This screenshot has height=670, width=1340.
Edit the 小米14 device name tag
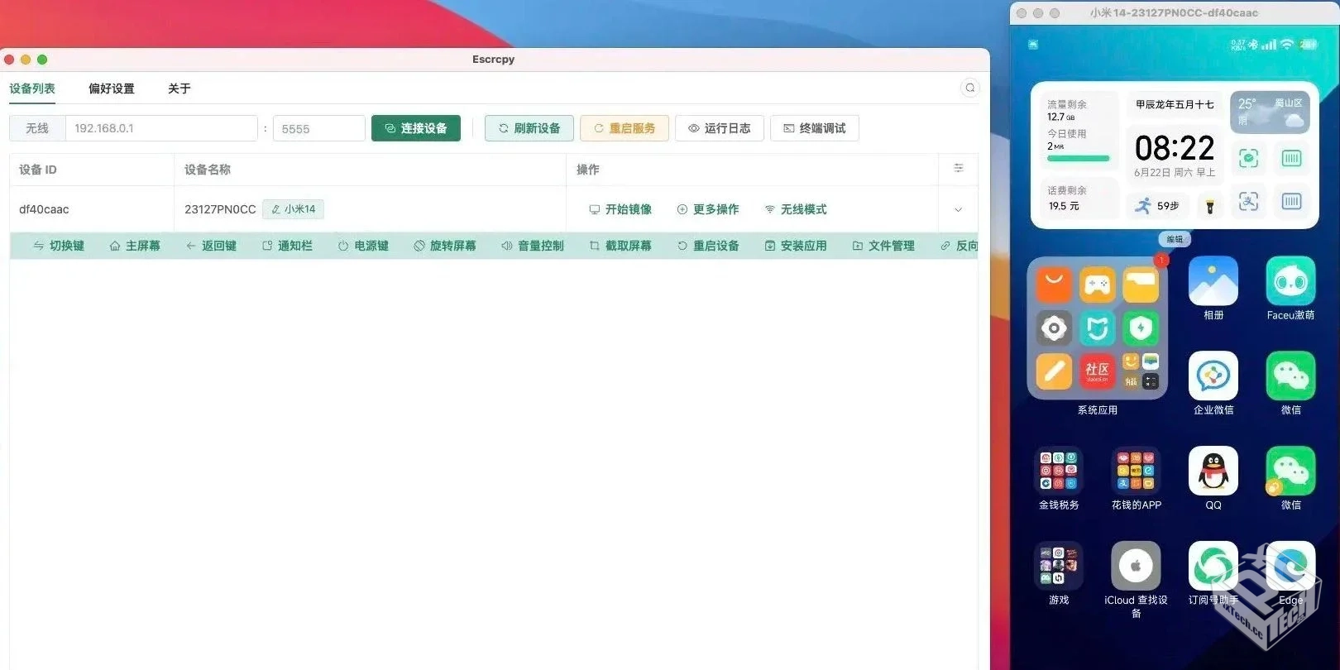(293, 209)
